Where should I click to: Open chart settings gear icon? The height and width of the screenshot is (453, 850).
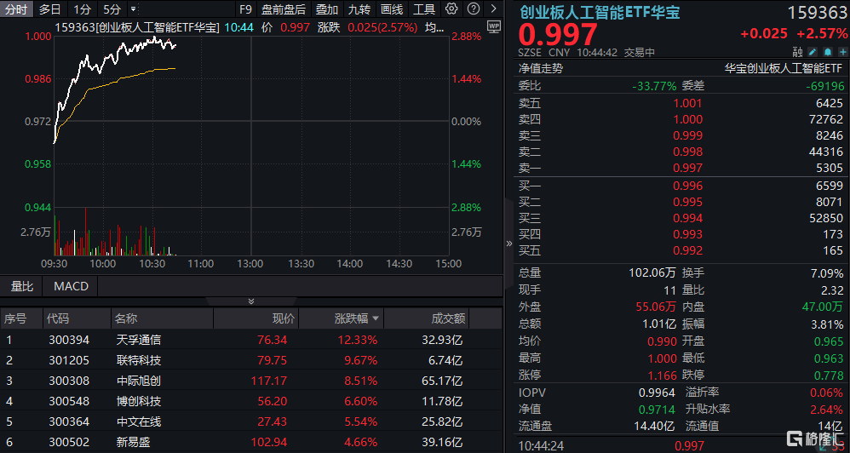point(451,9)
